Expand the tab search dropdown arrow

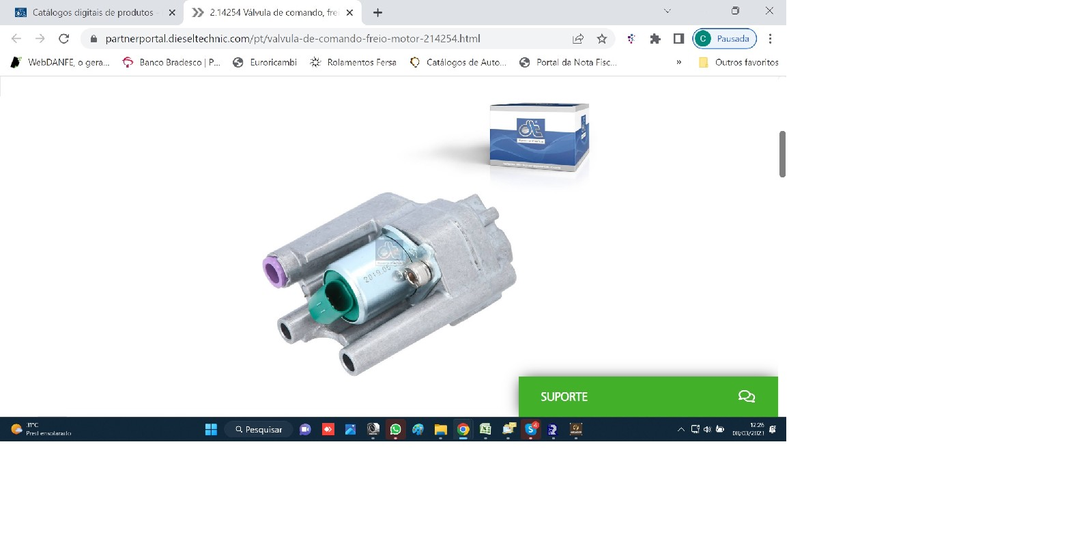(x=668, y=11)
